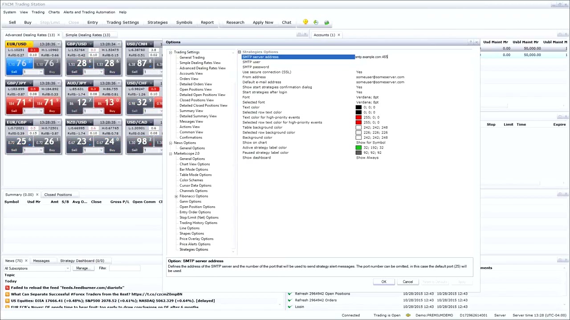Open the System menu

click(x=9, y=12)
